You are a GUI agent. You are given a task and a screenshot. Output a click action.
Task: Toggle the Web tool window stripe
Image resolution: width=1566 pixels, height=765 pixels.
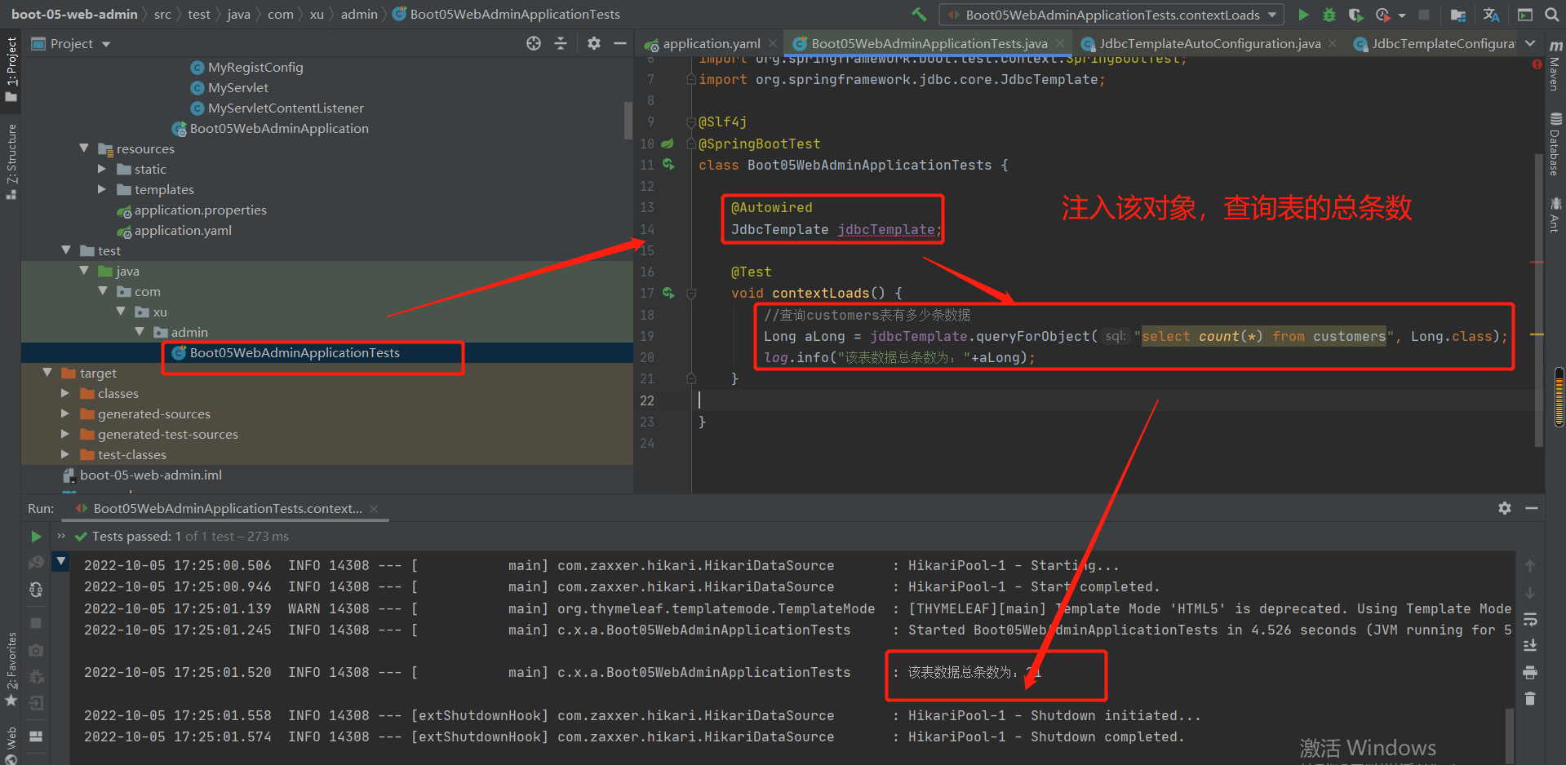(x=11, y=744)
